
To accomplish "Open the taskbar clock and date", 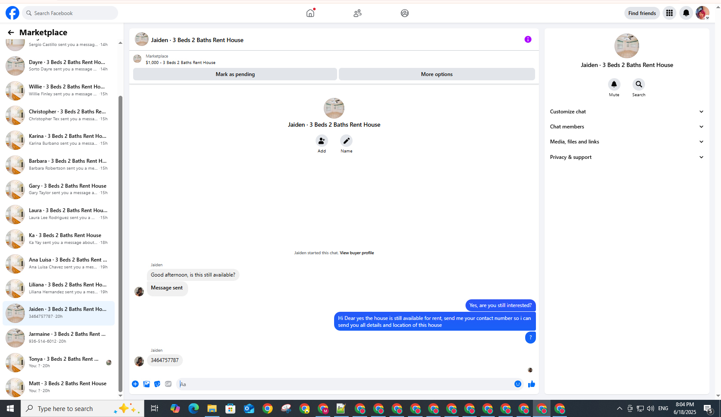I will pos(684,408).
